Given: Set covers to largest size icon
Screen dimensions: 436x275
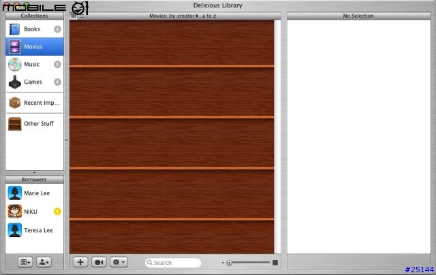Looking at the screenshot, I should [275, 263].
